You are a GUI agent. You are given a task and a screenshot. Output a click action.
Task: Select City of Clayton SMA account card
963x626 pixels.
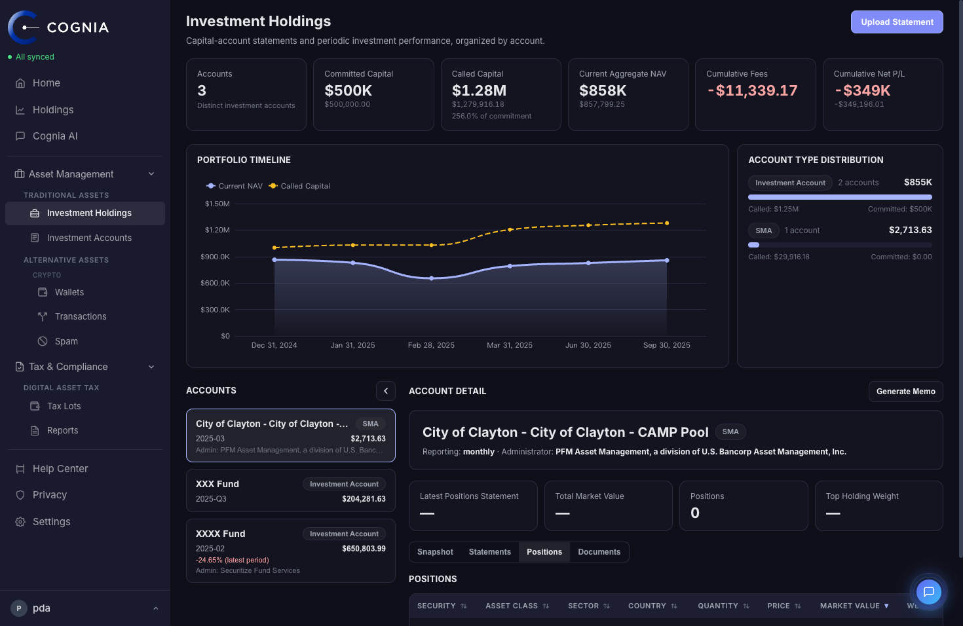tap(291, 435)
